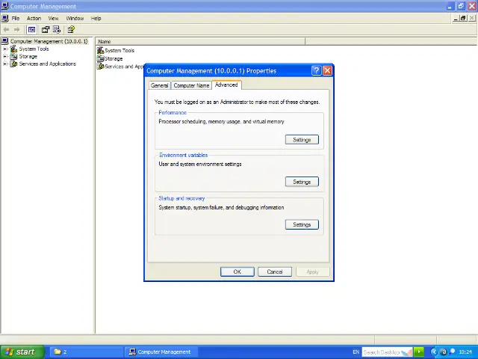Minimize the inner MMC child window

(456, 18)
